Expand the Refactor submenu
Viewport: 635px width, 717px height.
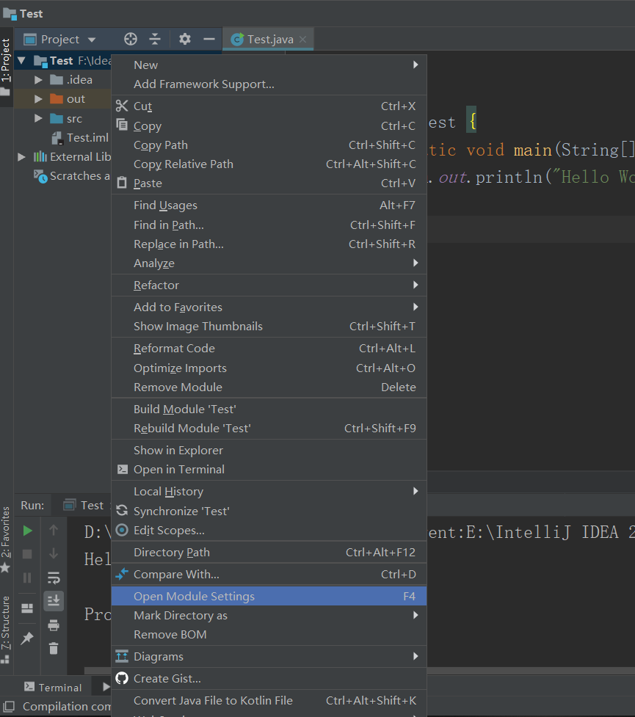(269, 285)
